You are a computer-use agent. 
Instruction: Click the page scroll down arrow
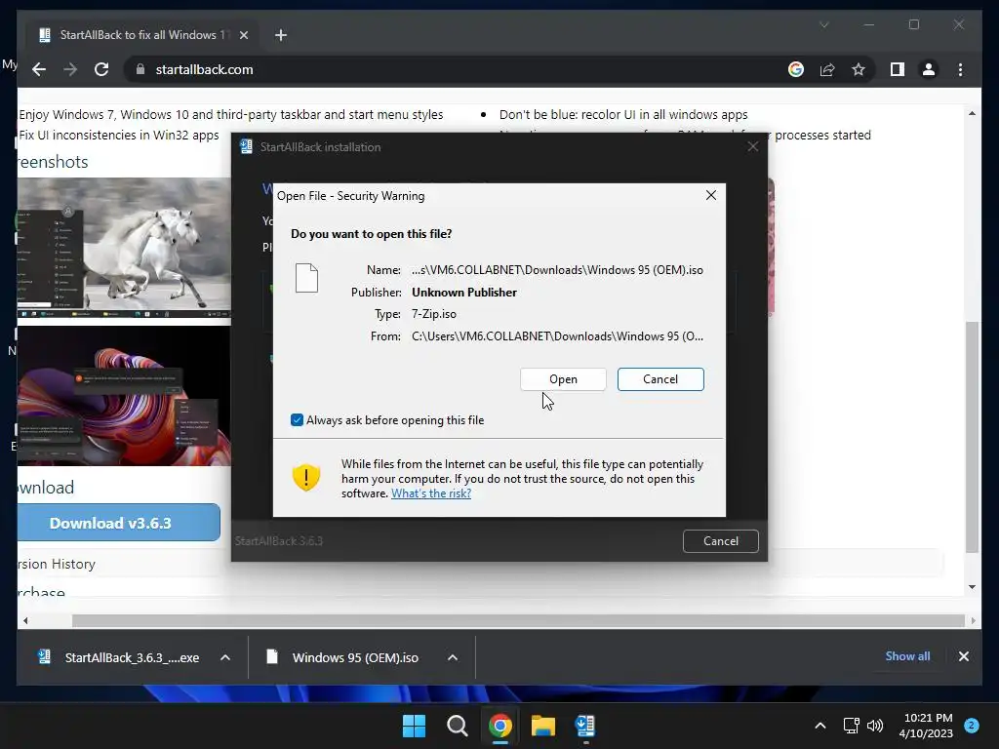972,587
